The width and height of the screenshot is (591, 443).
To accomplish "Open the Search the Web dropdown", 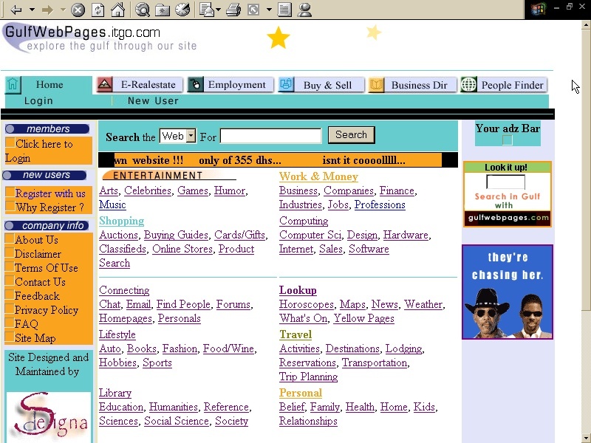I will coord(177,136).
